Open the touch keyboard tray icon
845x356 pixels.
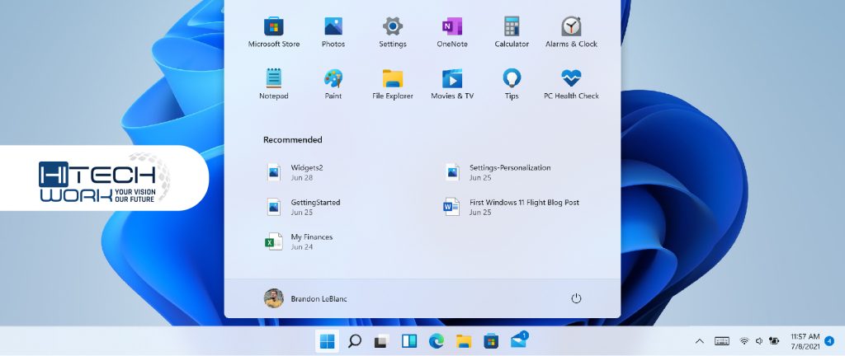[722, 341]
